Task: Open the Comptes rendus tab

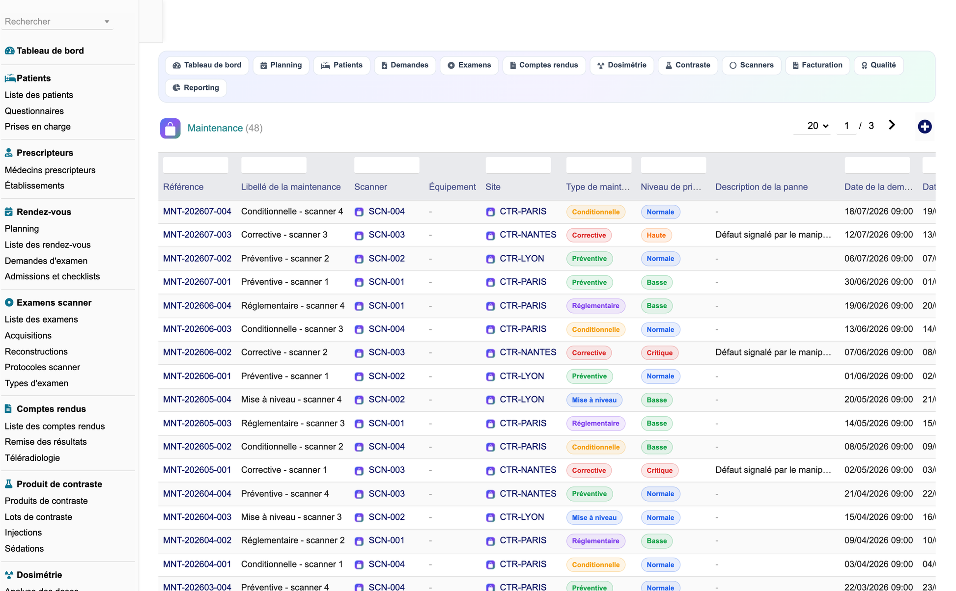Action: [544, 65]
